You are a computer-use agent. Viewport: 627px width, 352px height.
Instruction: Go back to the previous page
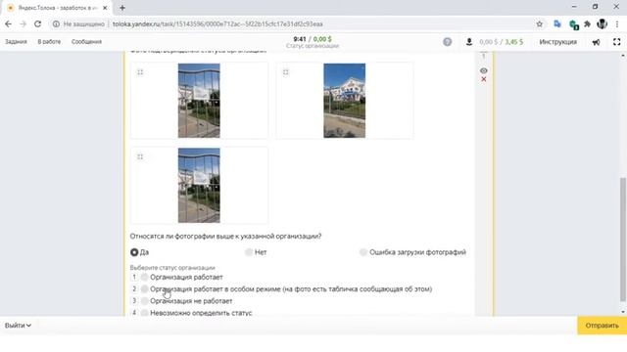(x=8, y=23)
